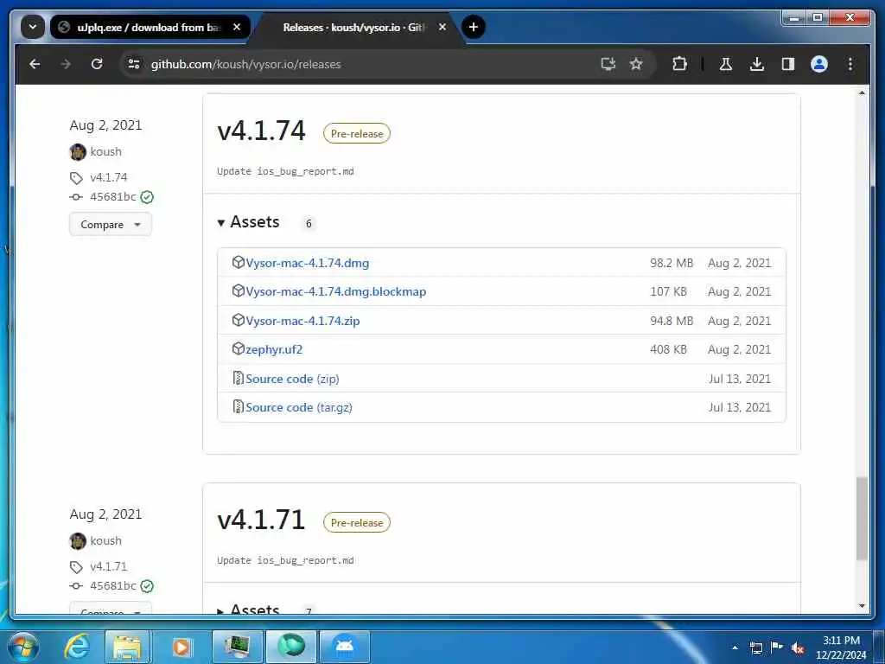Close the Releases koush/vysor.io tab
The width and height of the screenshot is (885, 664).
click(x=442, y=27)
